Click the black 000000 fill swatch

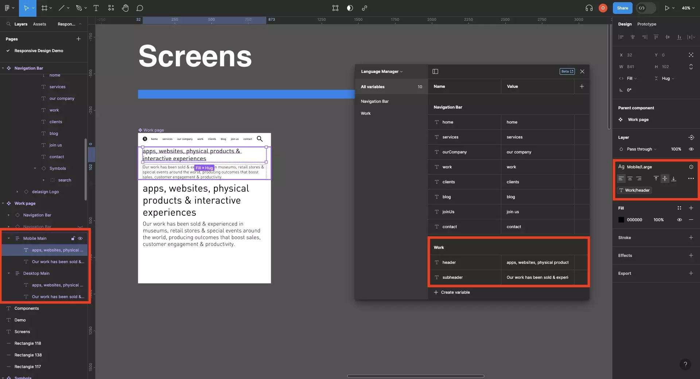tap(621, 220)
